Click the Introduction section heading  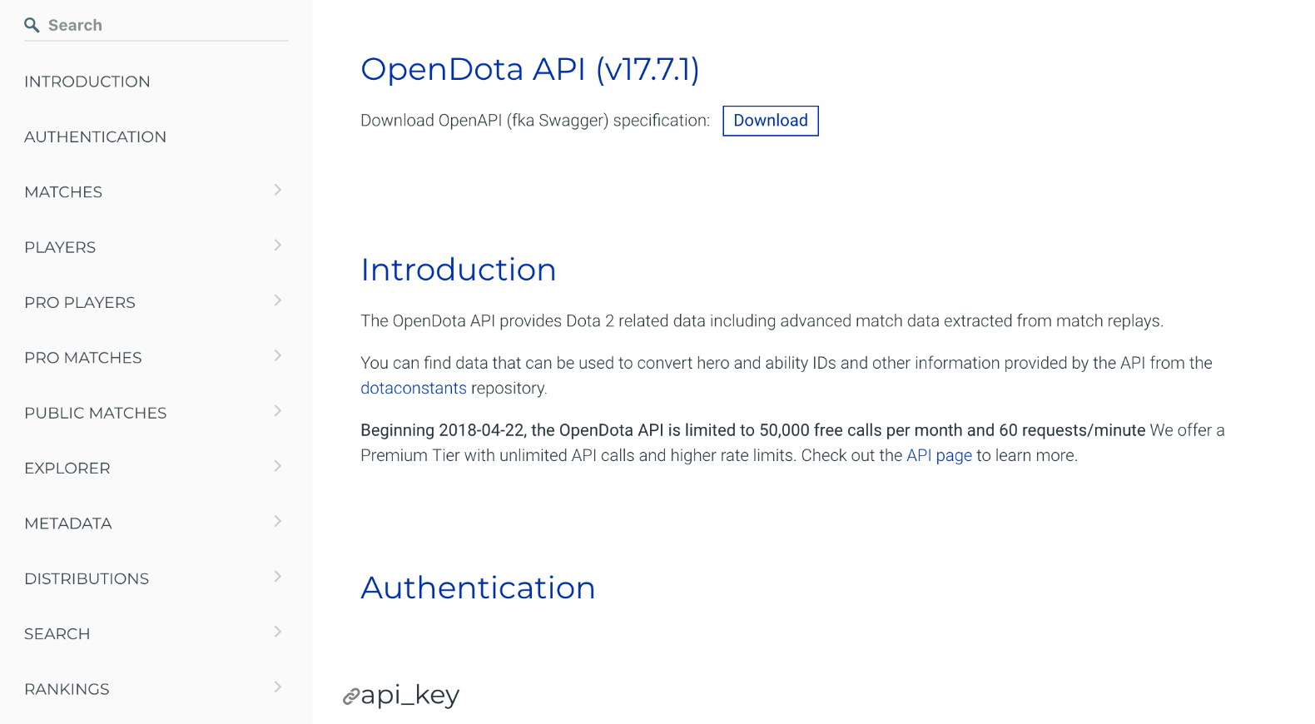[x=459, y=270]
